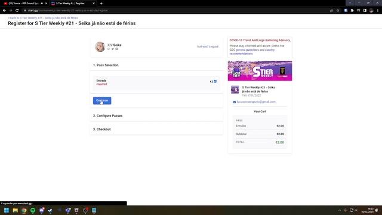382x215 pixels.
Task: Show hidden system tray icons chevron
Action: 340,210
